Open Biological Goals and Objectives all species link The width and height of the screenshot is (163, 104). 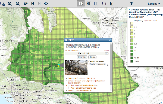[86, 82]
